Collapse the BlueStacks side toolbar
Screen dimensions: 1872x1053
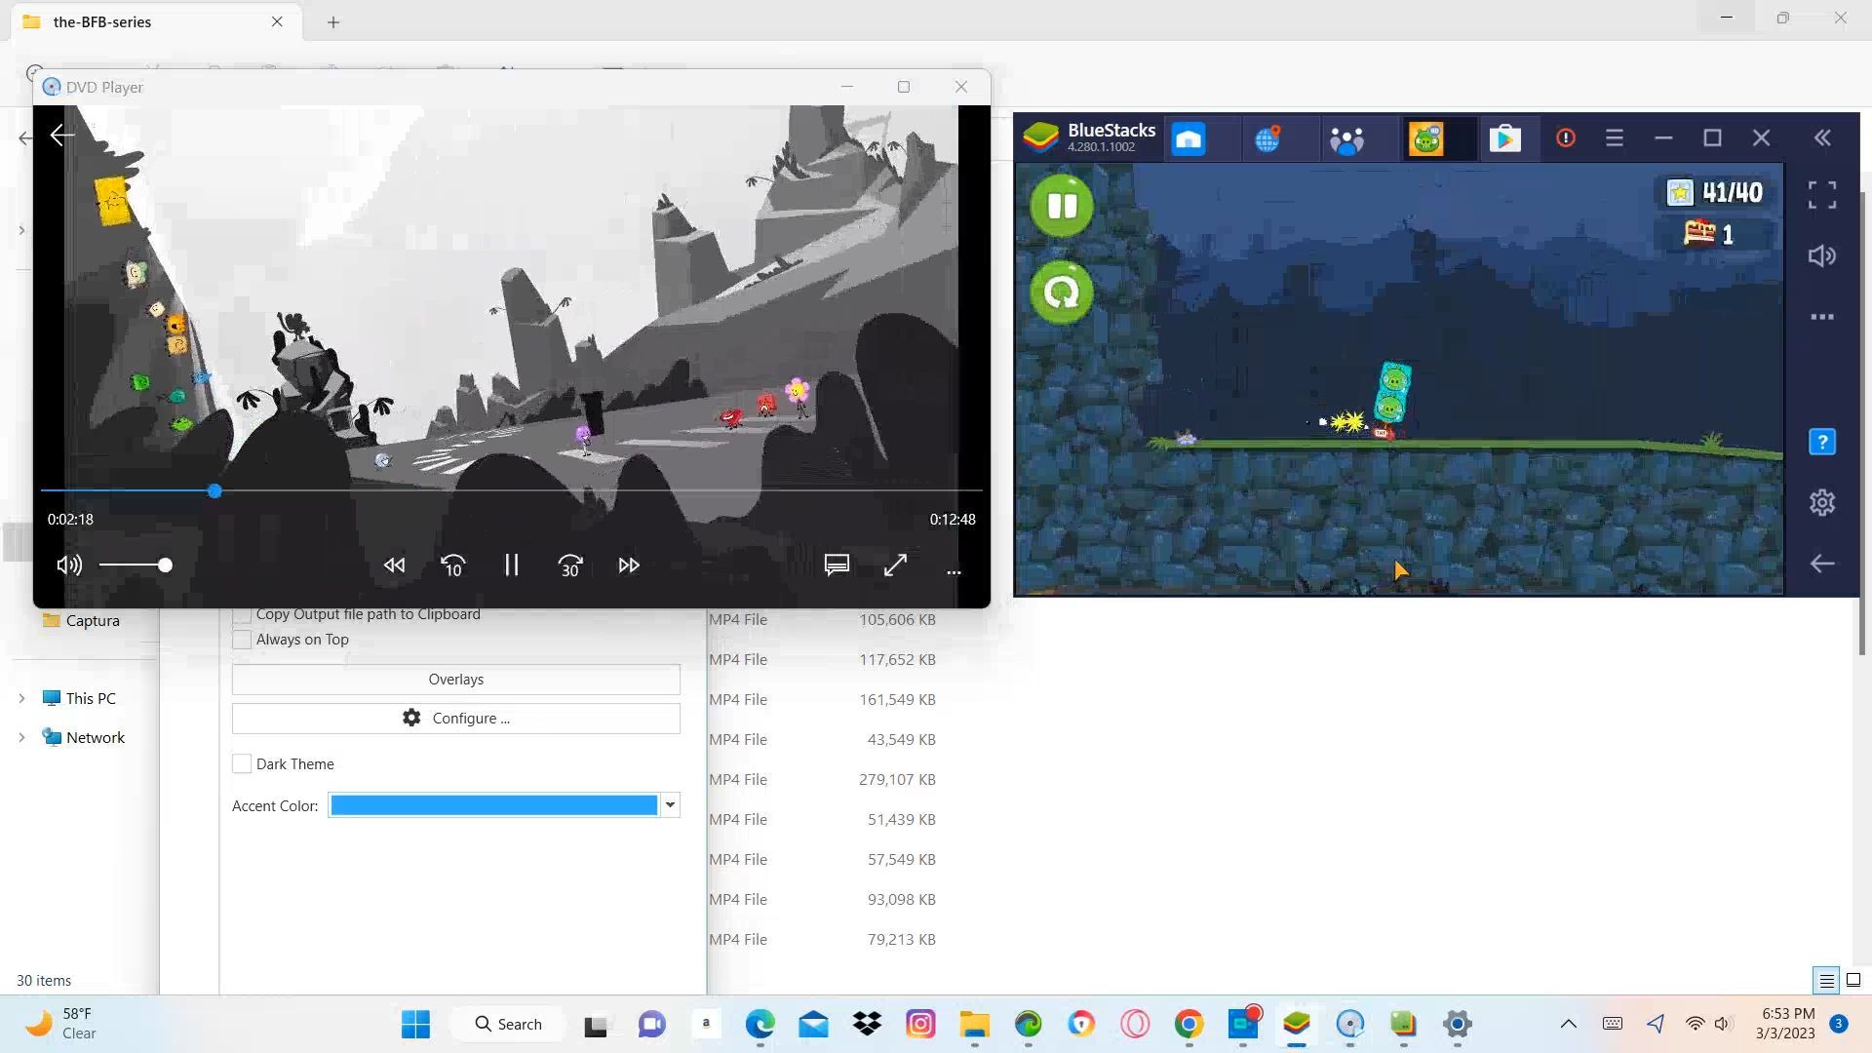[1822, 138]
